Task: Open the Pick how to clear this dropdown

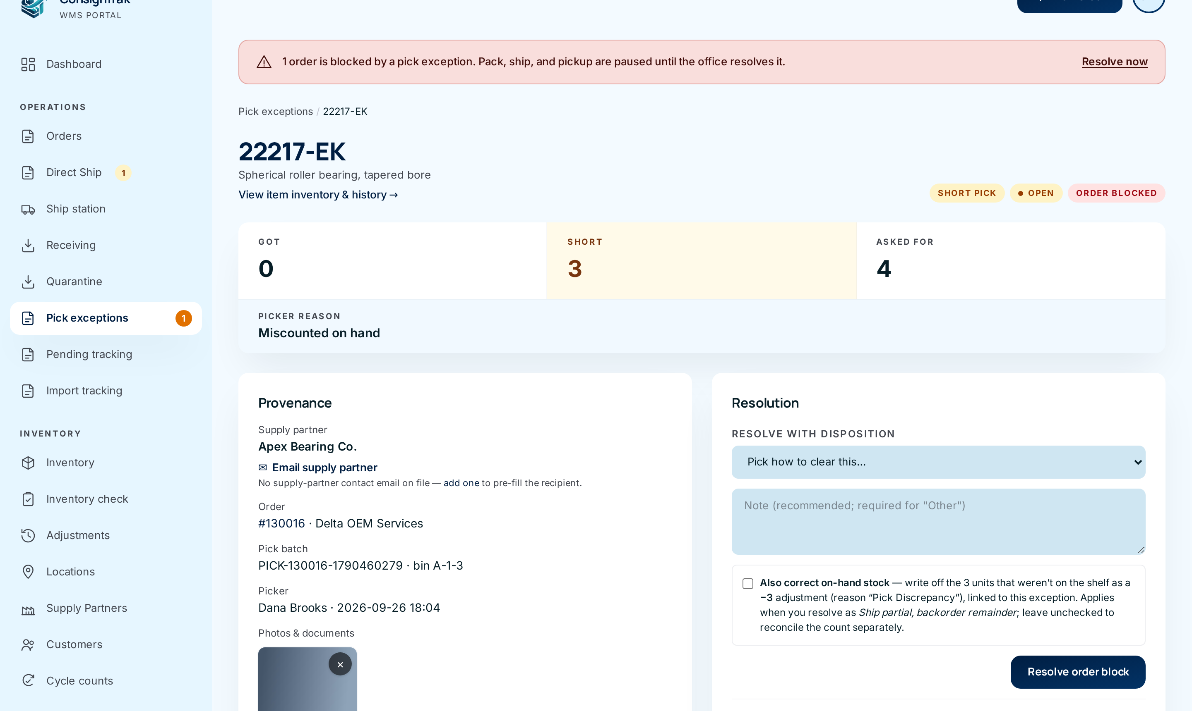Action: pos(938,462)
